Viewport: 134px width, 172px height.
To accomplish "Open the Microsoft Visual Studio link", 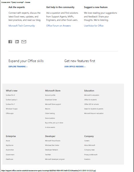I will 53,141.
